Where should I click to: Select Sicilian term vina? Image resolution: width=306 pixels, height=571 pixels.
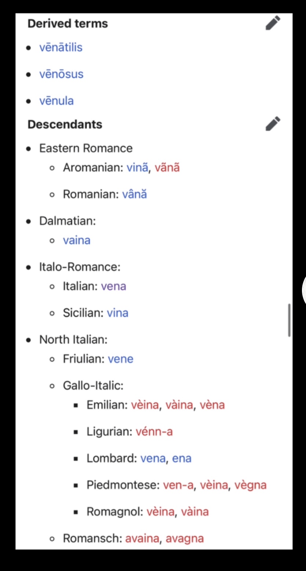pos(117,313)
